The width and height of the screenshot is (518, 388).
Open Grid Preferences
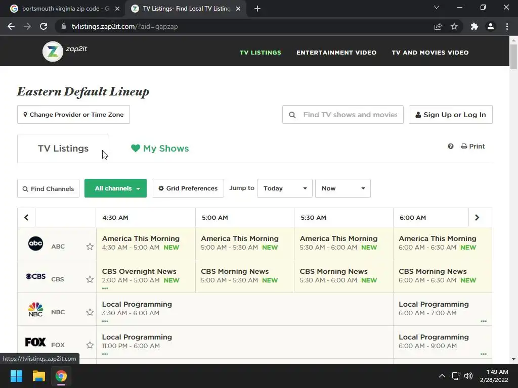pos(188,188)
